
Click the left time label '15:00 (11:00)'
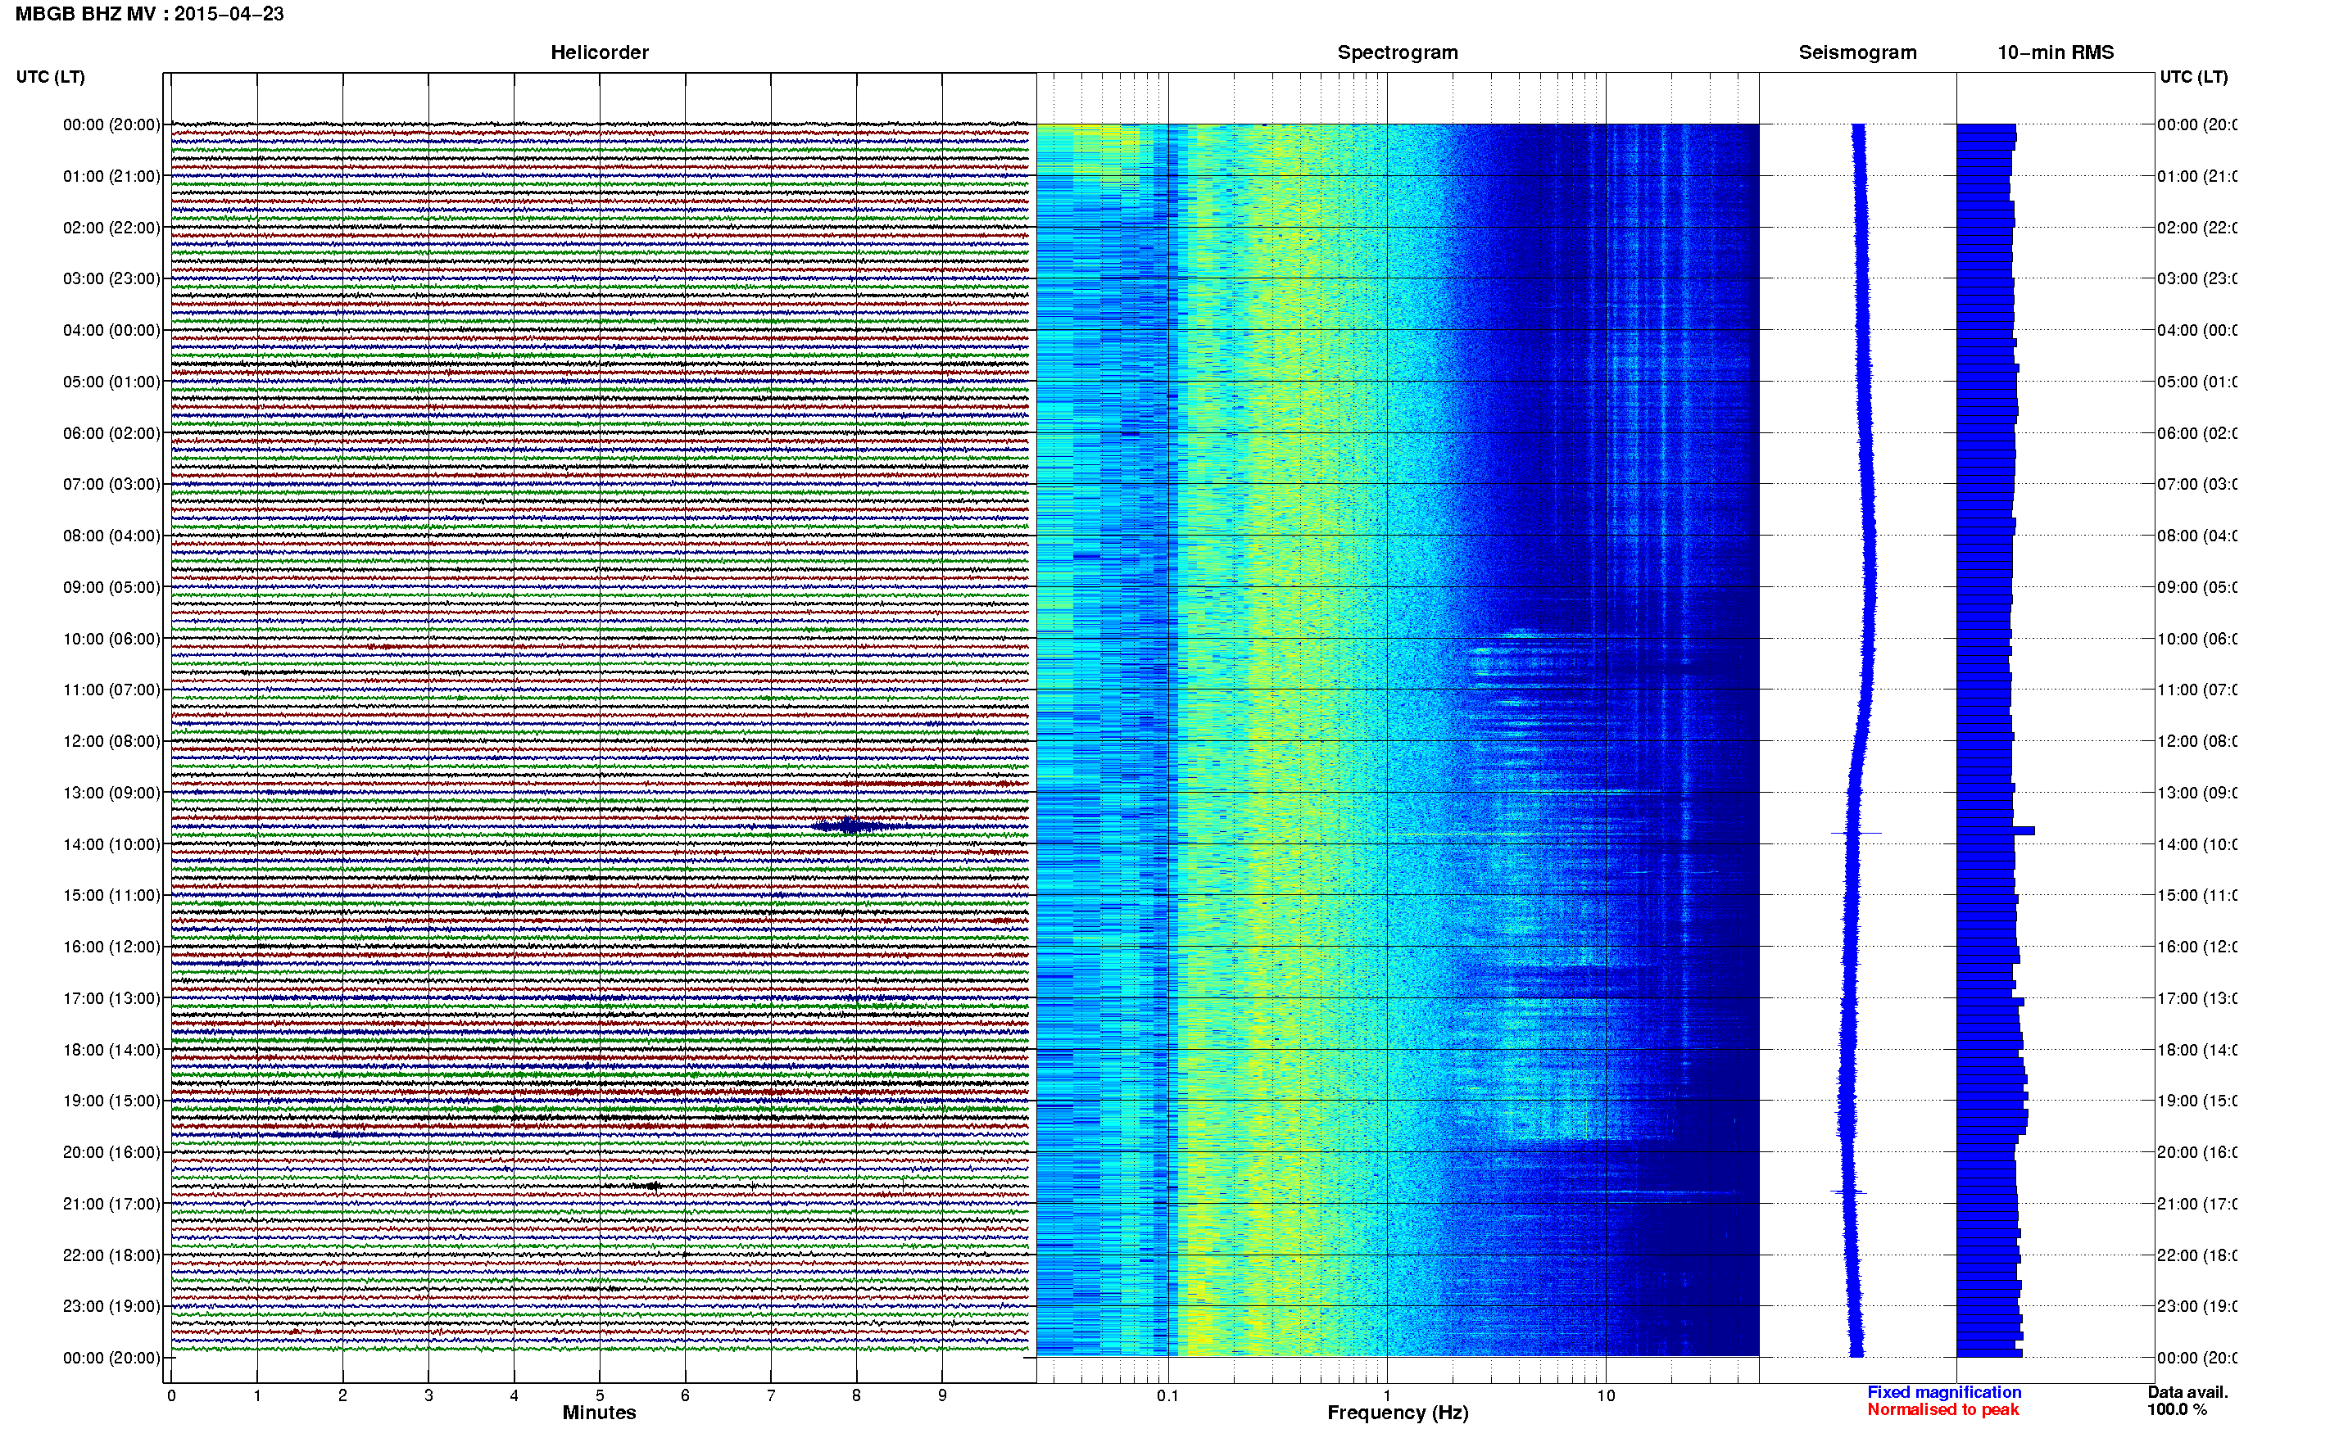click(111, 894)
